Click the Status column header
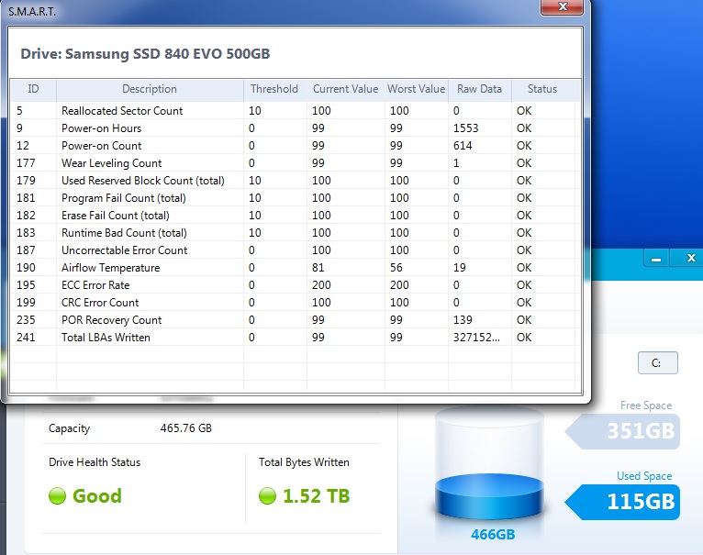The height and width of the screenshot is (555, 703). click(x=542, y=89)
